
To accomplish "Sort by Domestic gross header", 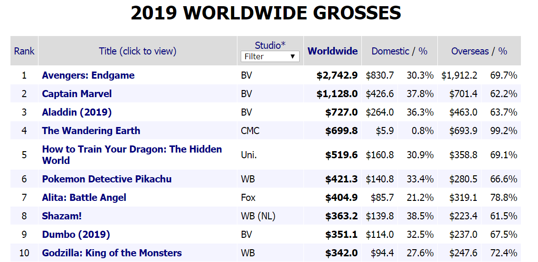I will (x=390, y=51).
